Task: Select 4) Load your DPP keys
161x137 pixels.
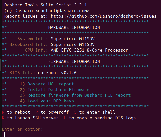Action: coord(47,101)
